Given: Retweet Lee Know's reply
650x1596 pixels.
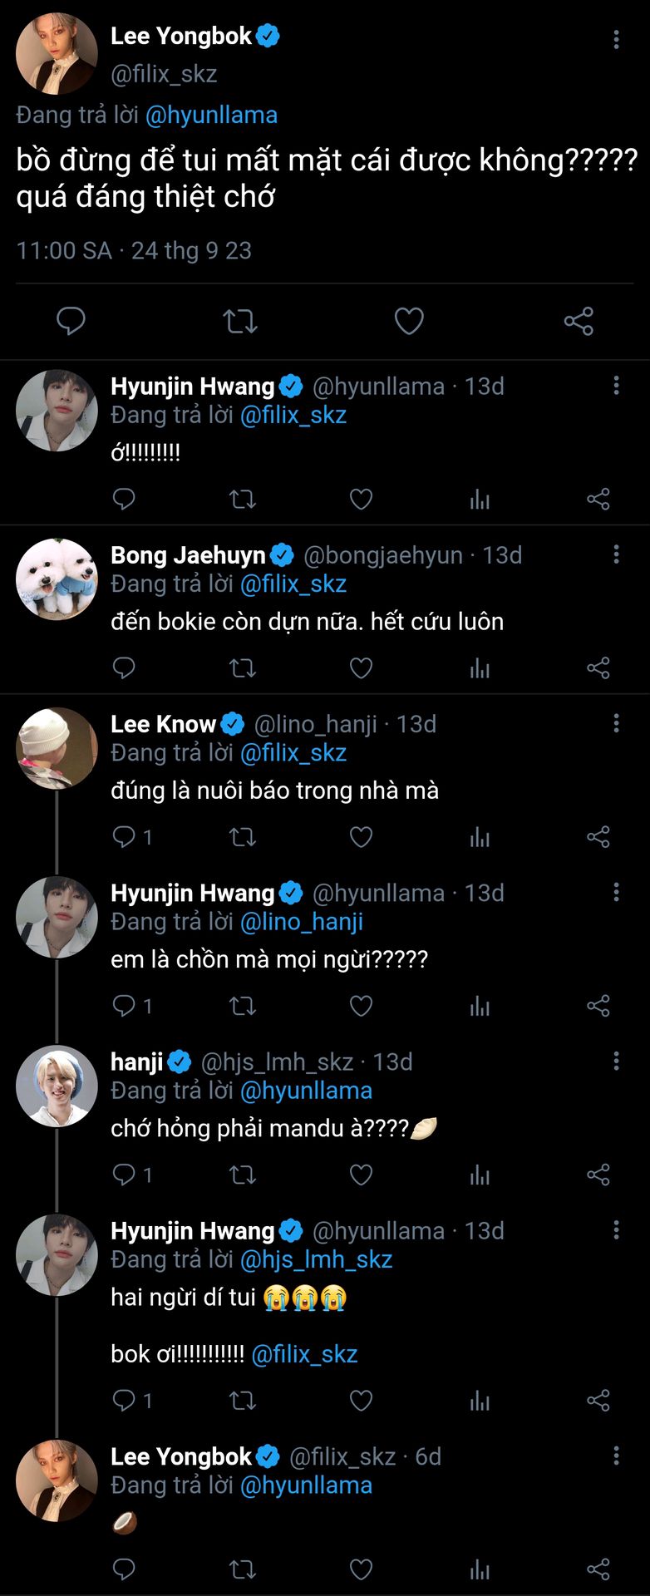Looking at the screenshot, I should coord(243,836).
